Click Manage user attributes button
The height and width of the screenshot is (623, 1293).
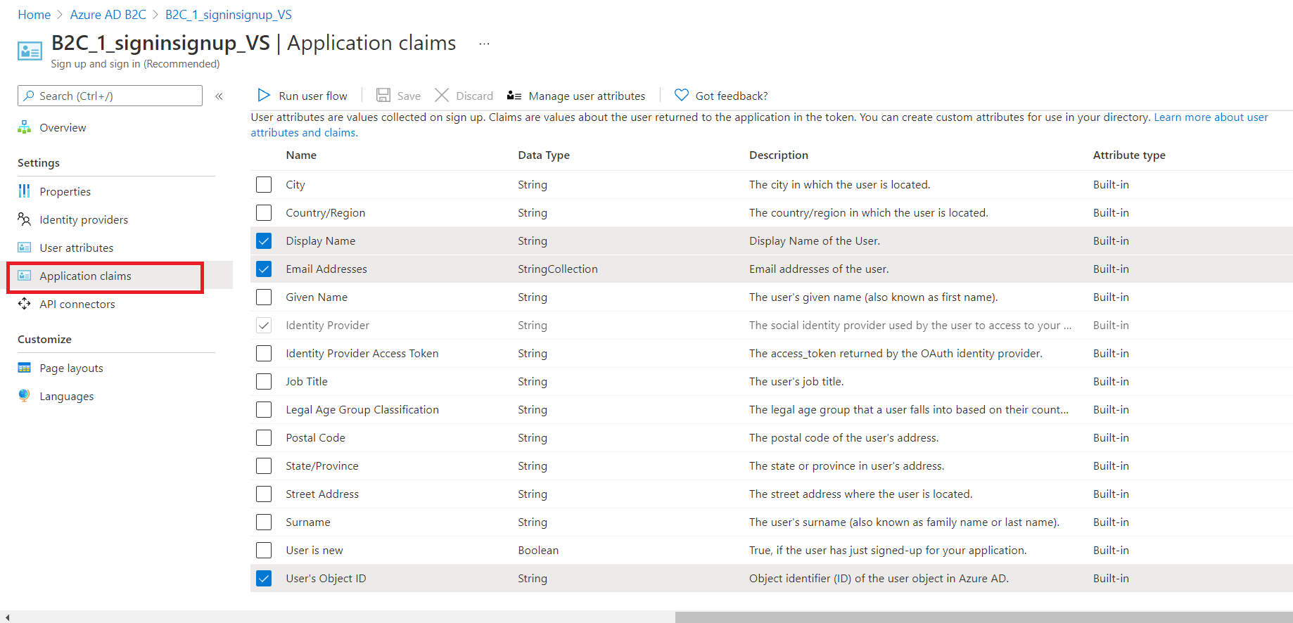click(x=576, y=96)
